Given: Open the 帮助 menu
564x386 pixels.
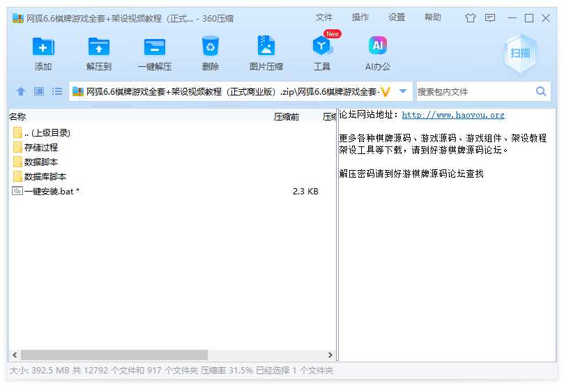Looking at the screenshot, I should pos(432,17).
